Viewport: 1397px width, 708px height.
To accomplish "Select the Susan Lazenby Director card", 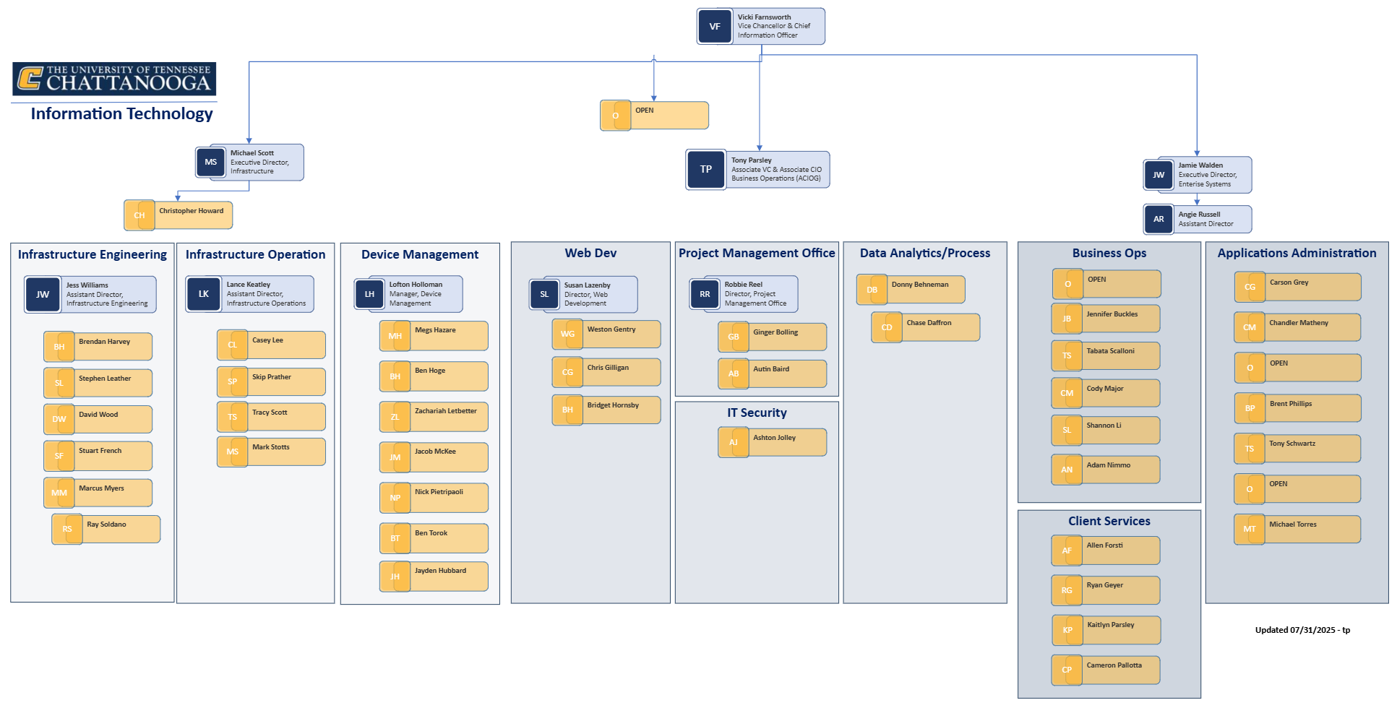I will pos(583,294).
